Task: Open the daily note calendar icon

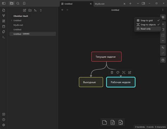Action: point(4,26)
